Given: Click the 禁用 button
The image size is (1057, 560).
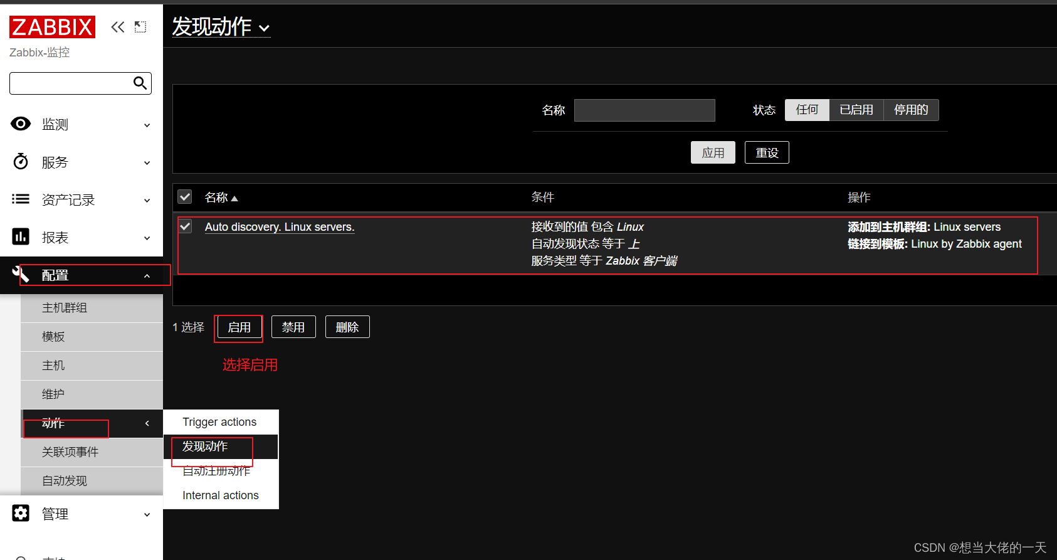Looking at the screenshot, I should [293, 327].
